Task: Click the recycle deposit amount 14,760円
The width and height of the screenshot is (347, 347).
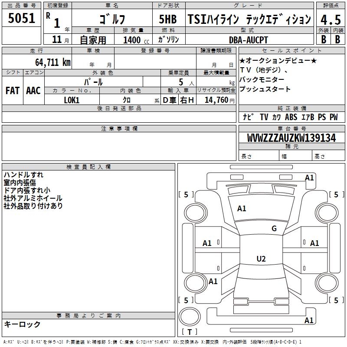Action: (x=219, y=100)
